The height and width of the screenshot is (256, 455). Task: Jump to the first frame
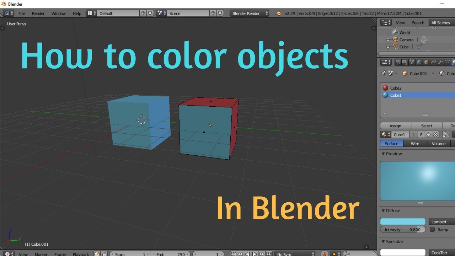[x=233, y=254]
